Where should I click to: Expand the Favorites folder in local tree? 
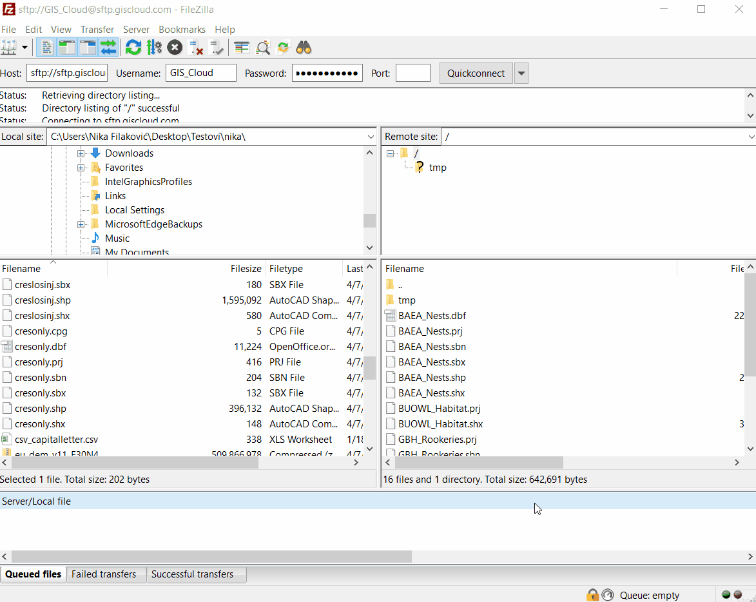(x=81, y=168)
